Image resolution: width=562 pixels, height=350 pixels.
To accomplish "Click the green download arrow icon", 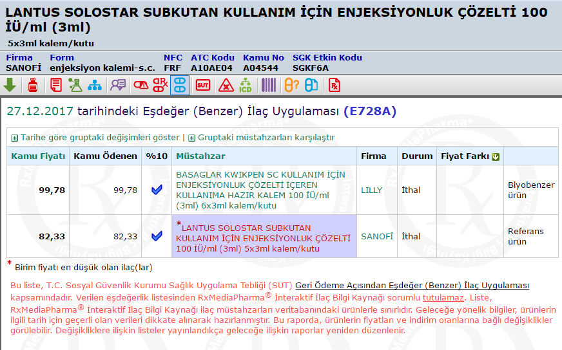I will 10,85.
